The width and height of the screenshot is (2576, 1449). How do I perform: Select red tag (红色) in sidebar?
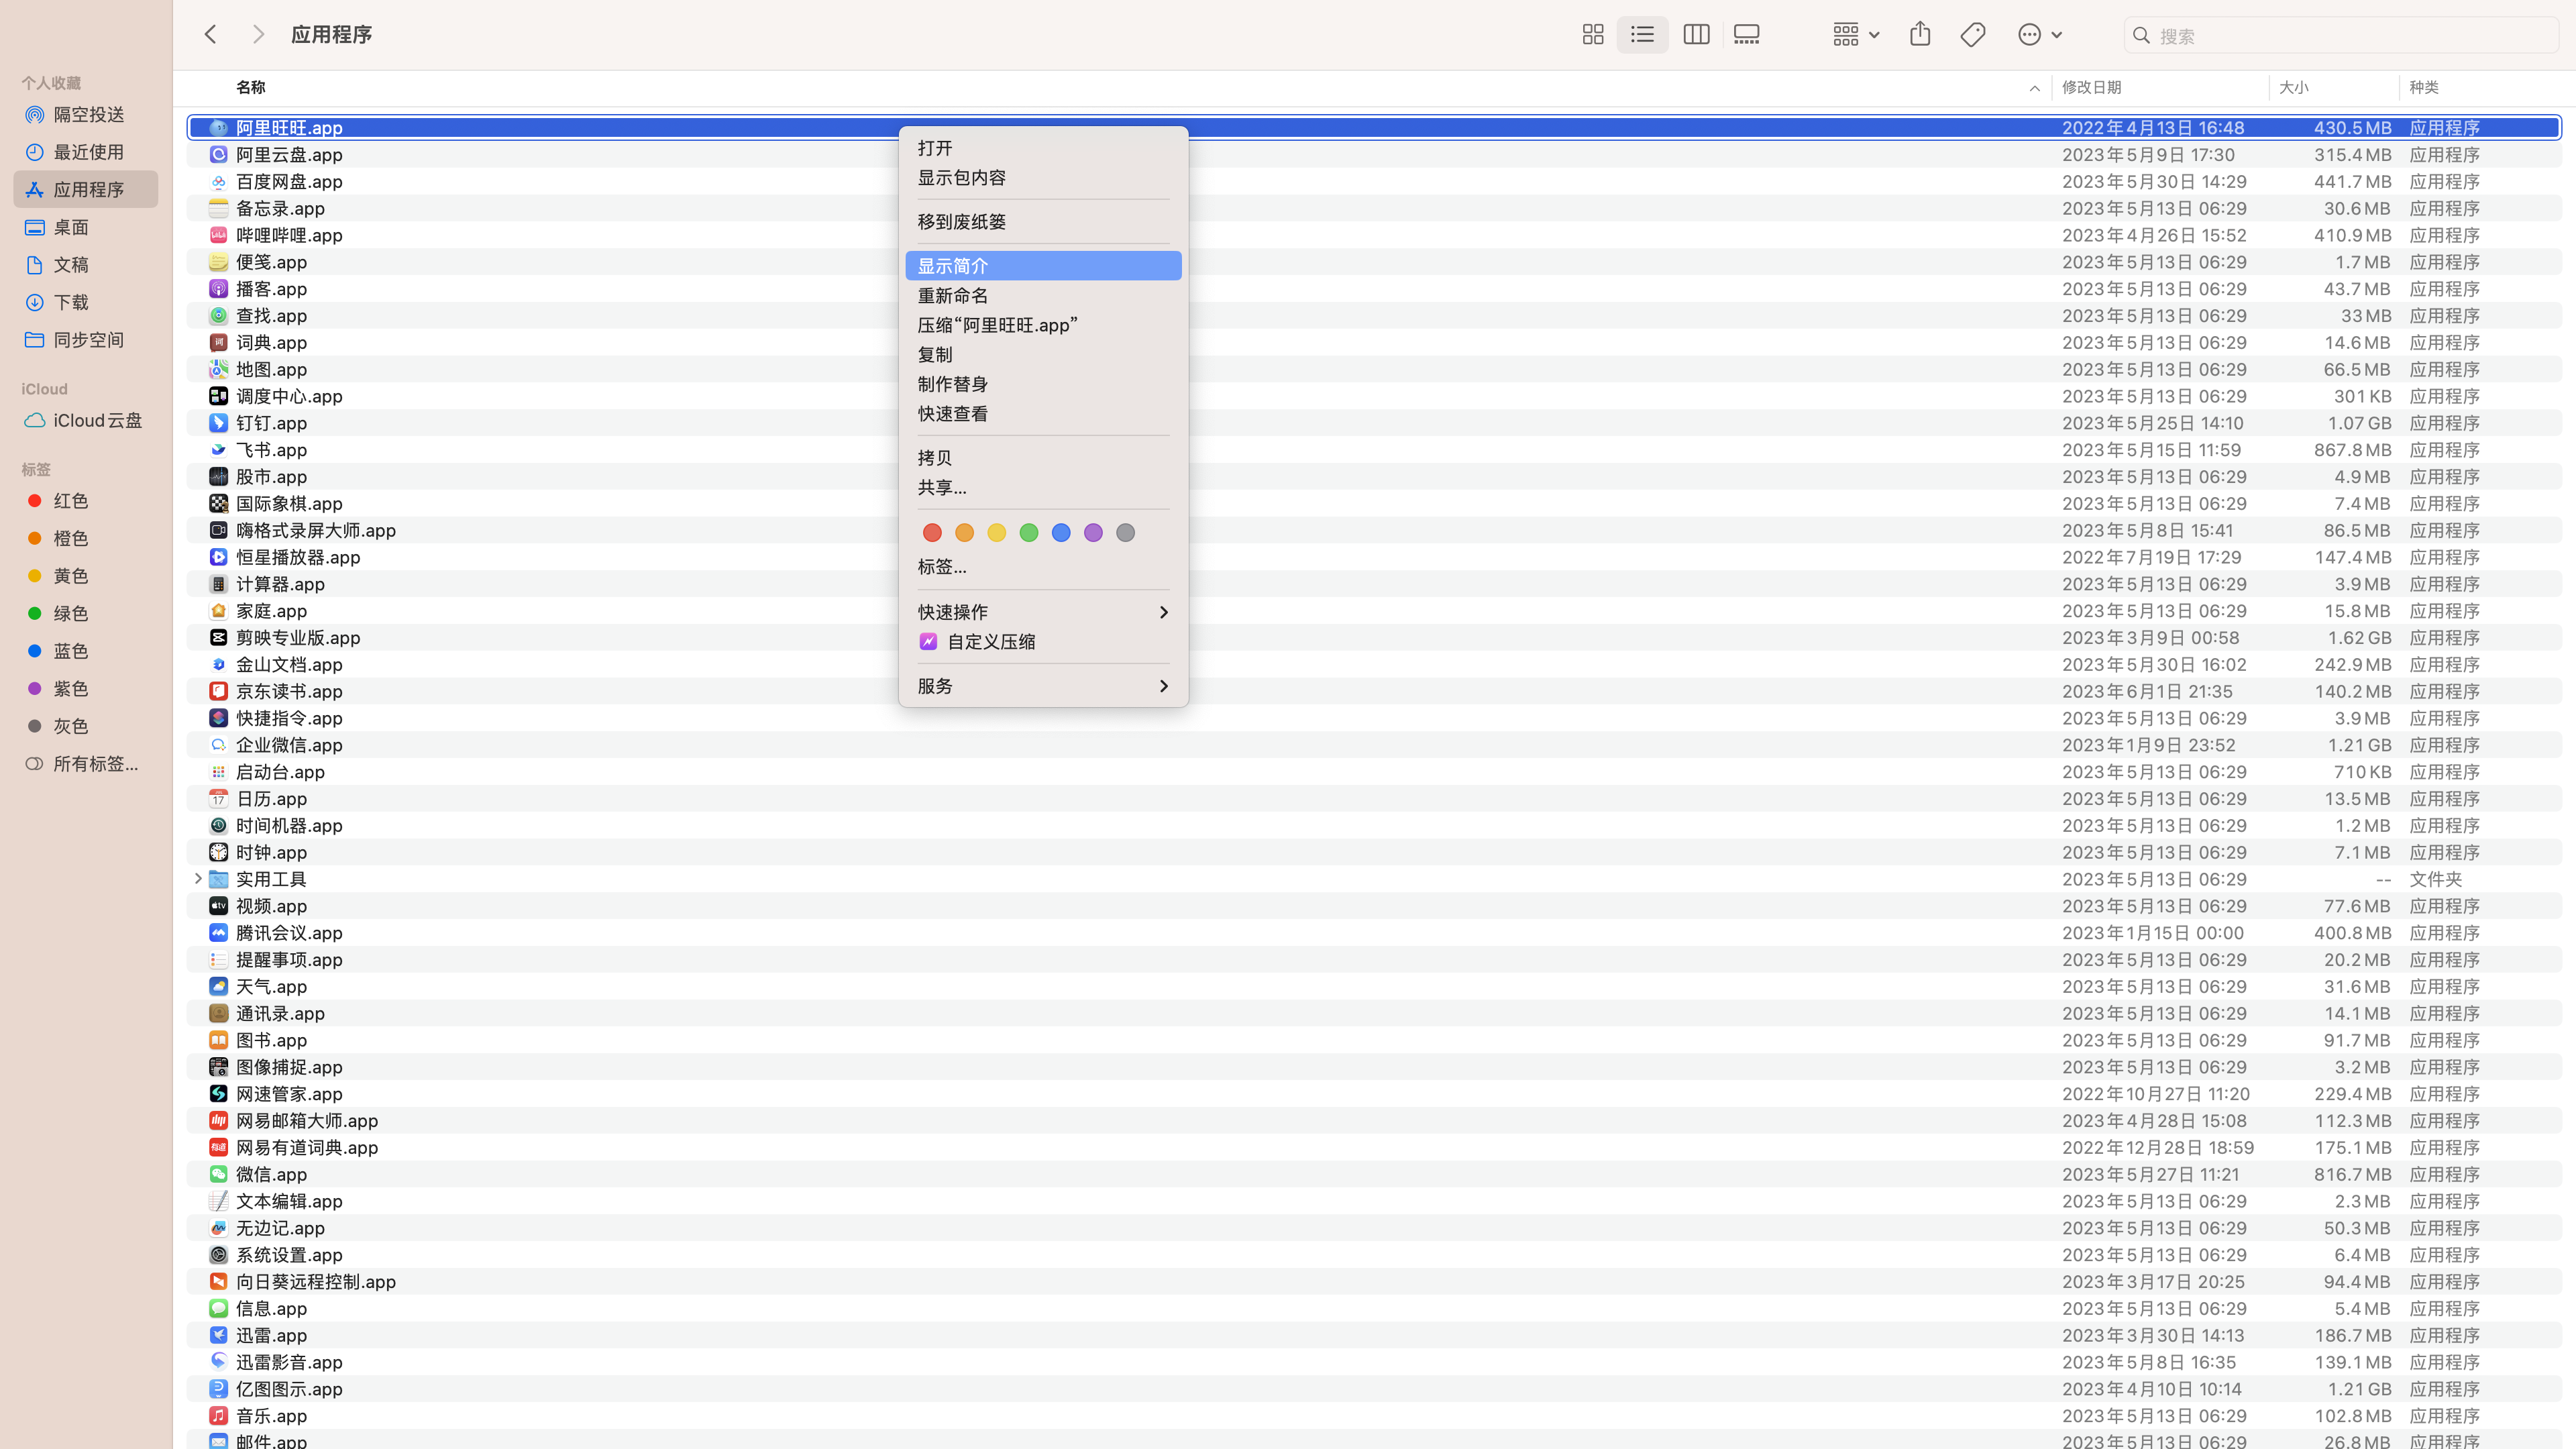tap(86, 501)
